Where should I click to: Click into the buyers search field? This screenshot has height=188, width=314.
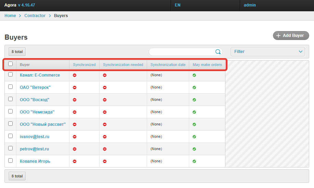(x=181, y=52)
